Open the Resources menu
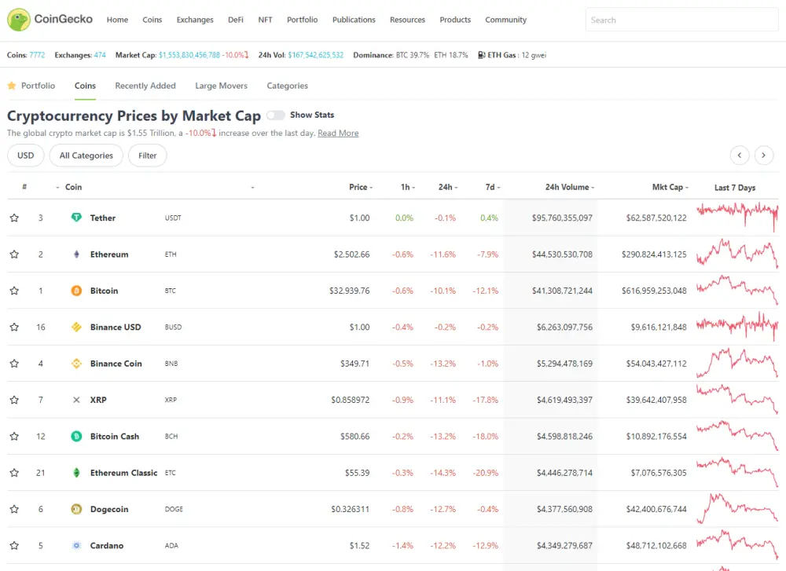Image resolution: width=786 pixels, height=571 pixels. [407, 20]
